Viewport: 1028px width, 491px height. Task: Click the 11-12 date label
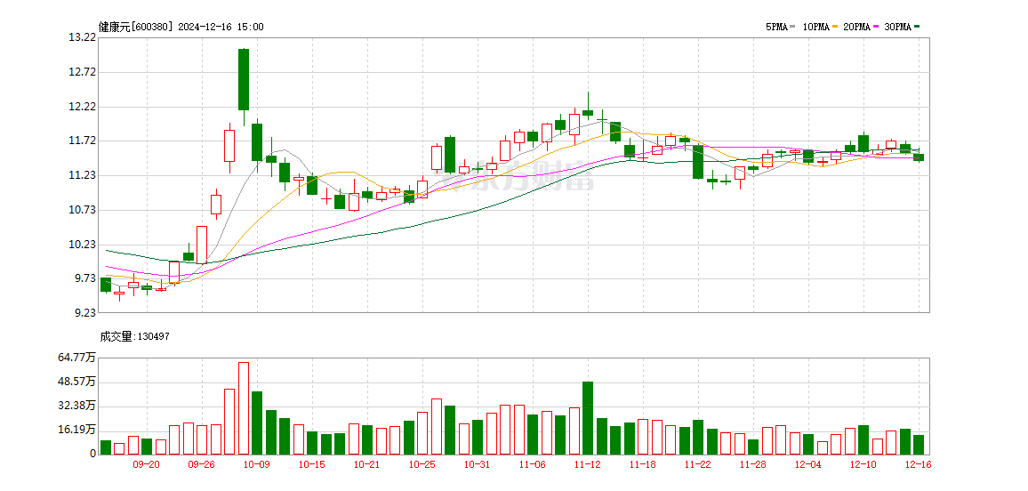[x=588, y=464]
